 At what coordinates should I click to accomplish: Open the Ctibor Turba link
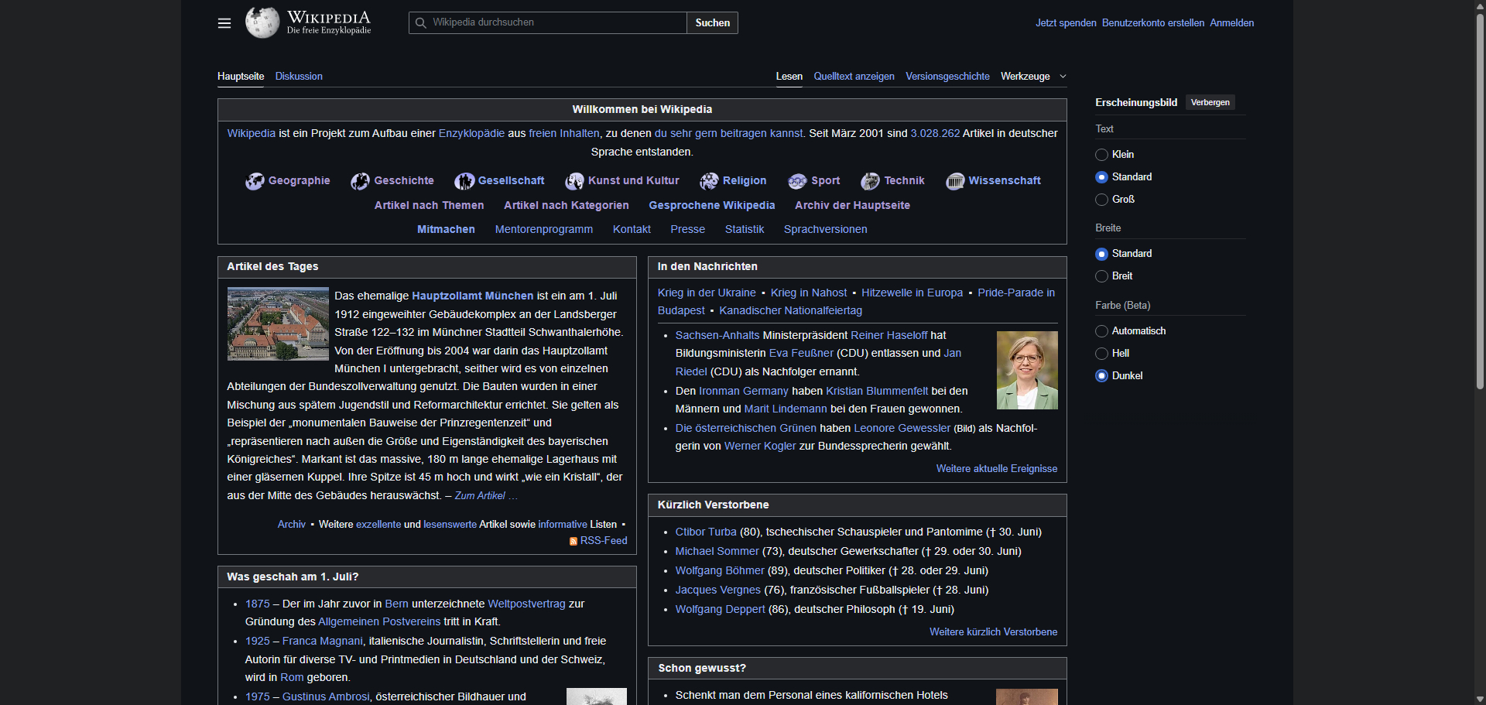coord(705,532)
